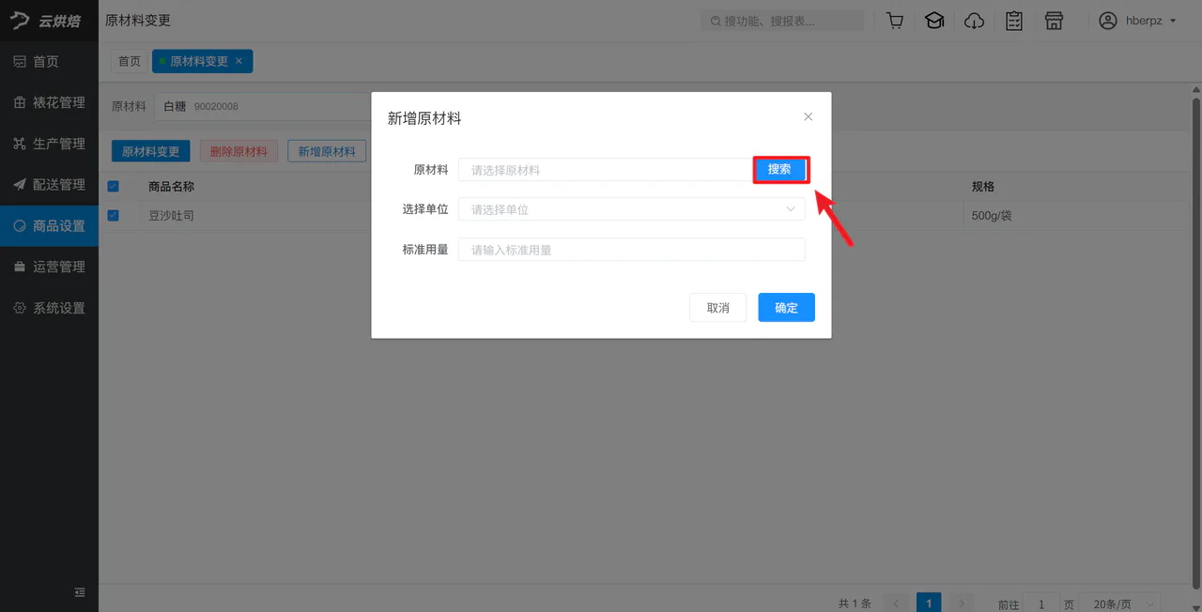Open the shopping cart icon

point(895,21)
